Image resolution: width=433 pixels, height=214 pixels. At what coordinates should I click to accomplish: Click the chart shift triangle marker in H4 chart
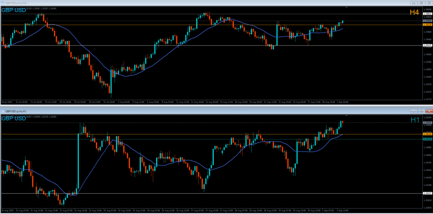346,7
